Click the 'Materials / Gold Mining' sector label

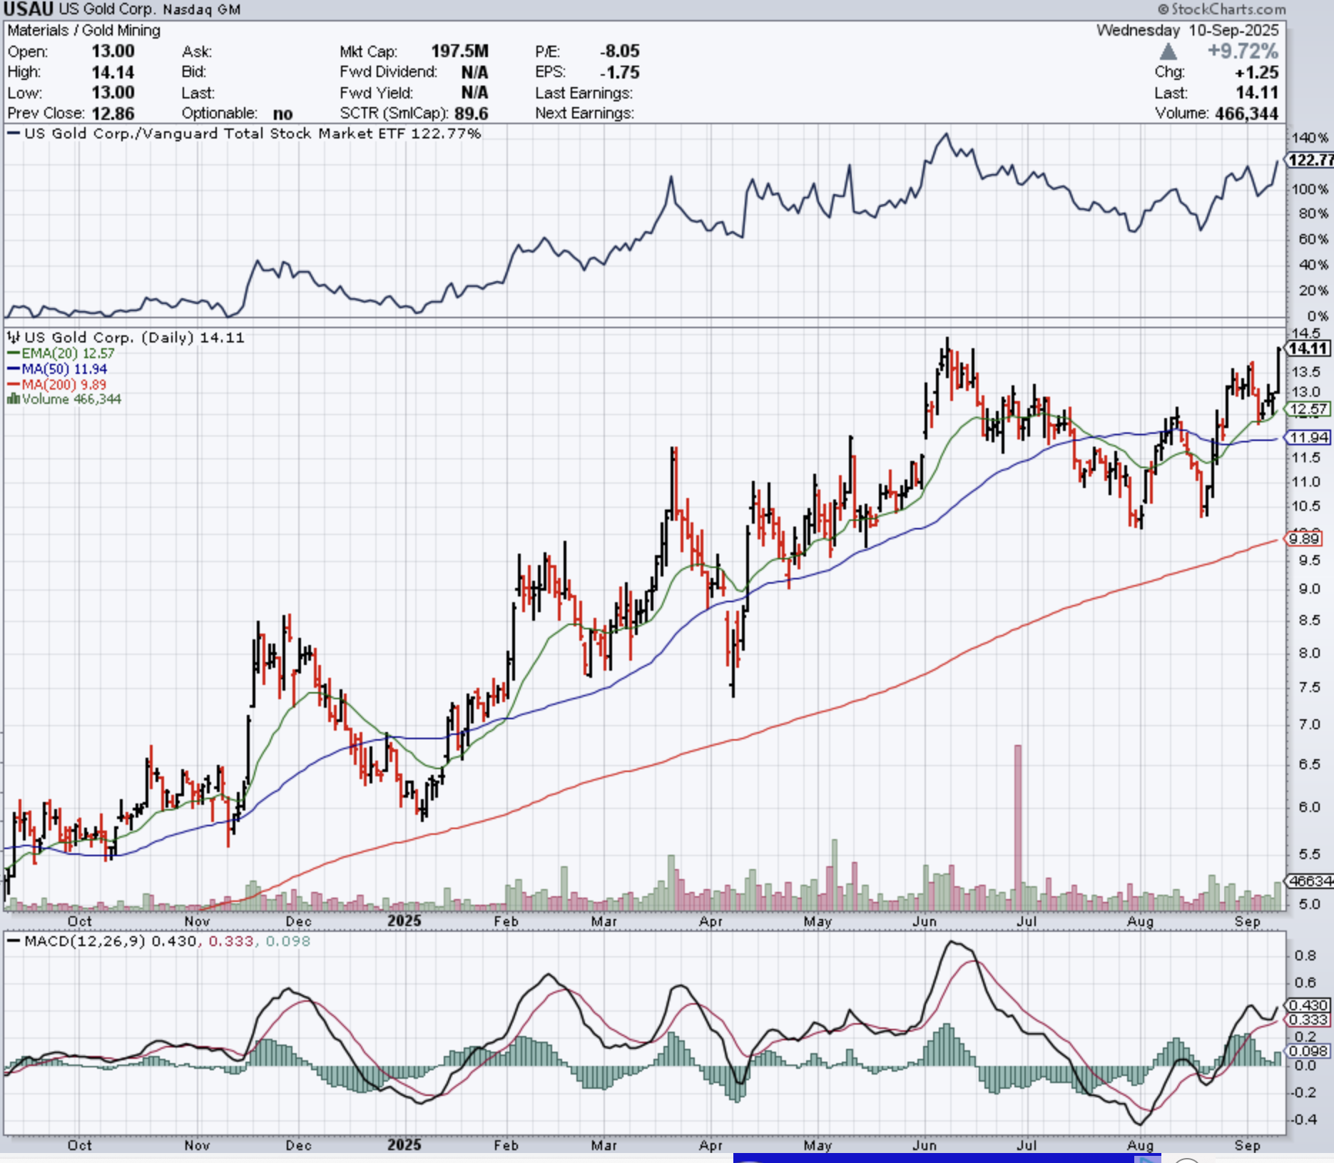[84, 31]
